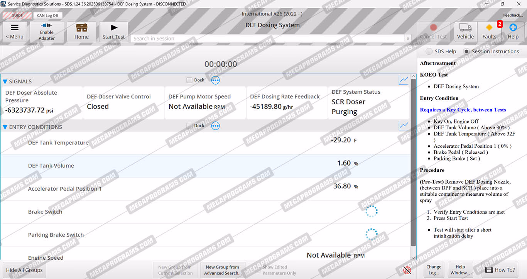Click 'Requires a Key Cycle, between Tests' text
Image resolution: width=527 pixels, height=279 pixels.
463,110
